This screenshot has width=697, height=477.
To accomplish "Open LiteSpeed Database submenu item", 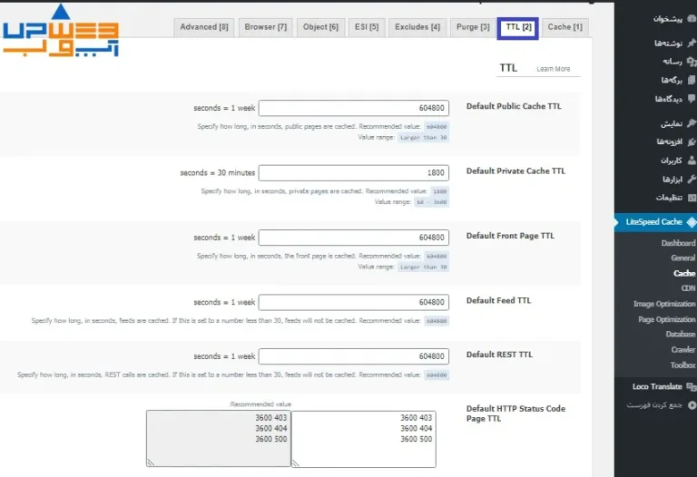I will [680, 334].
